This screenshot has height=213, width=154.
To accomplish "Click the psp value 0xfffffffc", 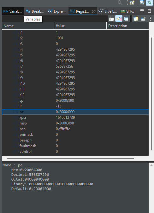I will (63, 129).
